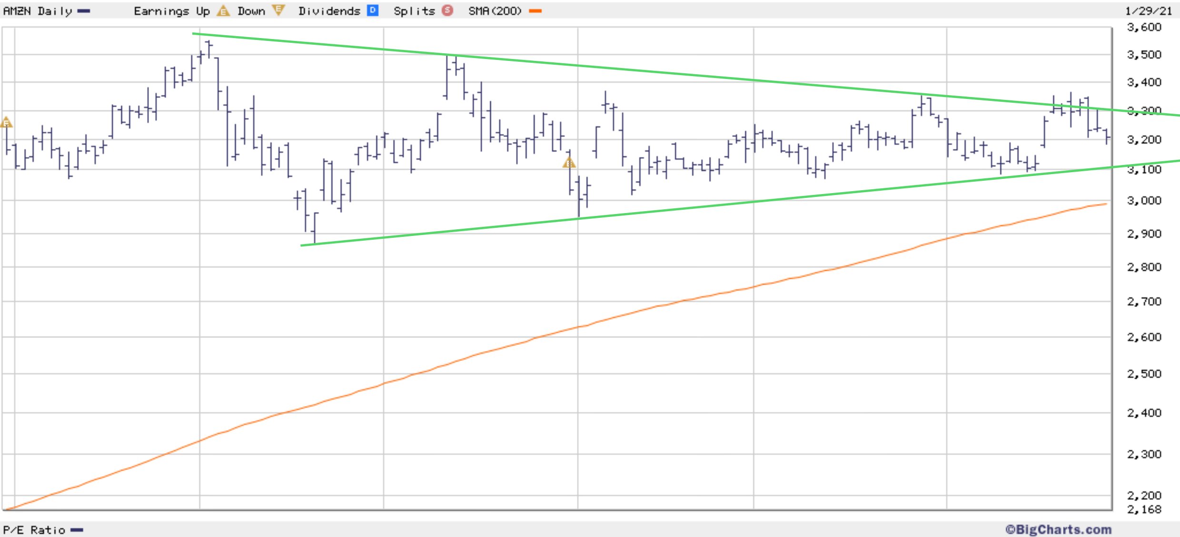
Task: Click the SMA(200) legend text
Action: [495, 11]
